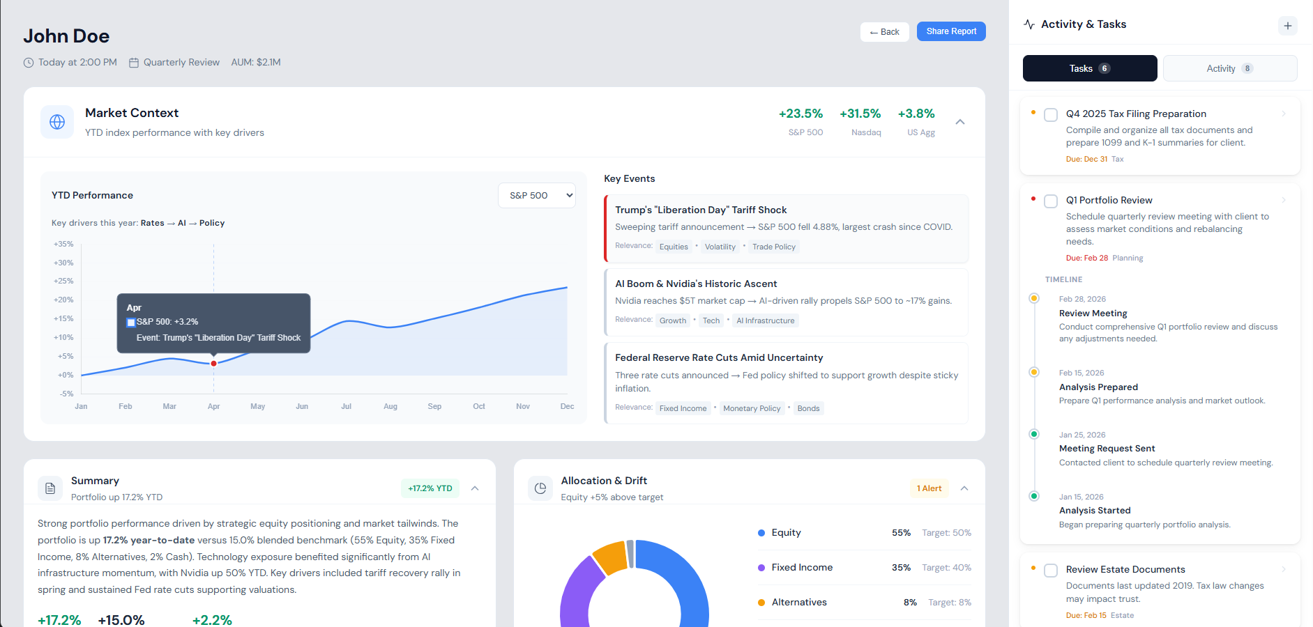
Task: Mark Q1 Portfolio Review as complete
Action: [1051, 201]
